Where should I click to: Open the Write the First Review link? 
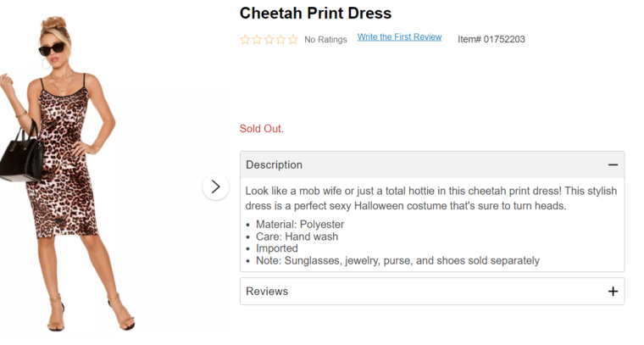click(399, 37)
